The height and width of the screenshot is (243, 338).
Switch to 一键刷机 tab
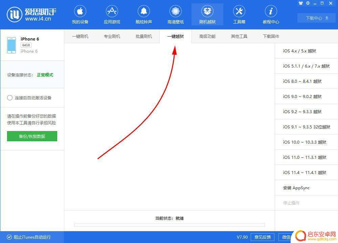point(80,37)
